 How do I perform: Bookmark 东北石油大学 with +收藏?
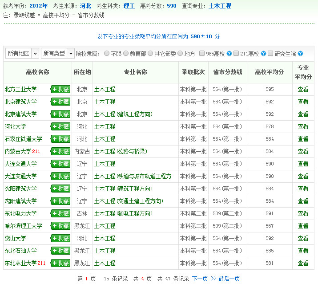[60, 251]
